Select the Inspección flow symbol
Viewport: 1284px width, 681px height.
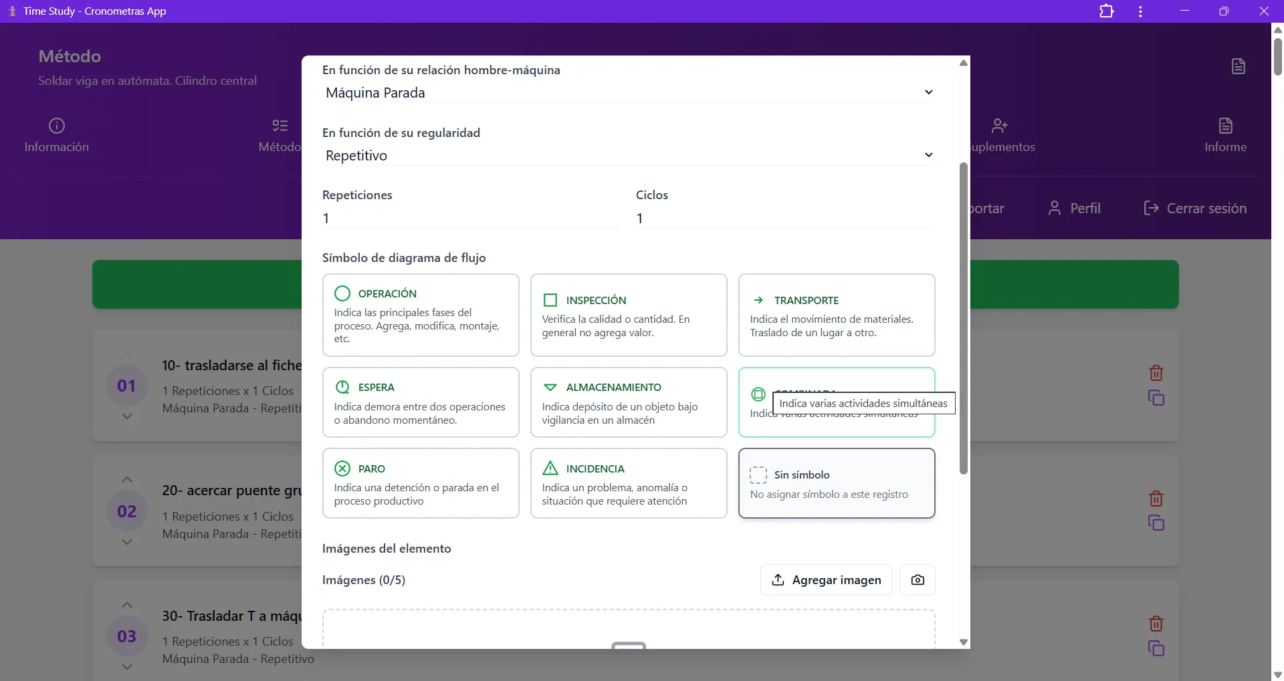(x=628, y=315)
